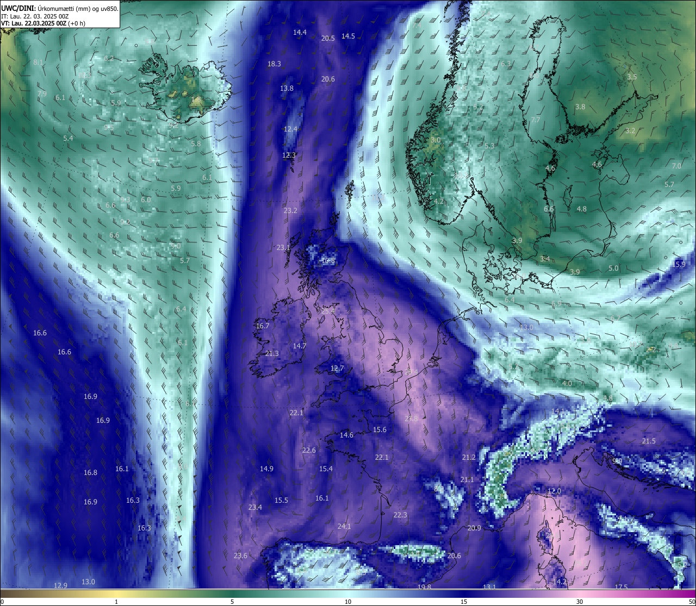Click the 21.5 value on the map
The height and width of the screenshot is (606, 696).
click(x=649, y=441)
